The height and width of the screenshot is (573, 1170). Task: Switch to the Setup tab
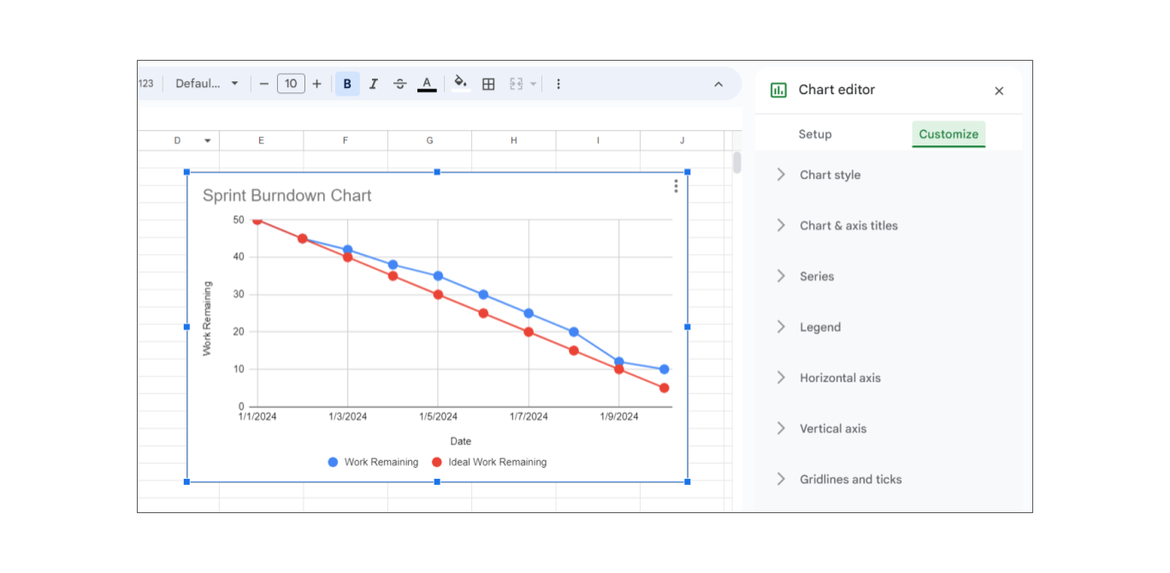point(815,134)
